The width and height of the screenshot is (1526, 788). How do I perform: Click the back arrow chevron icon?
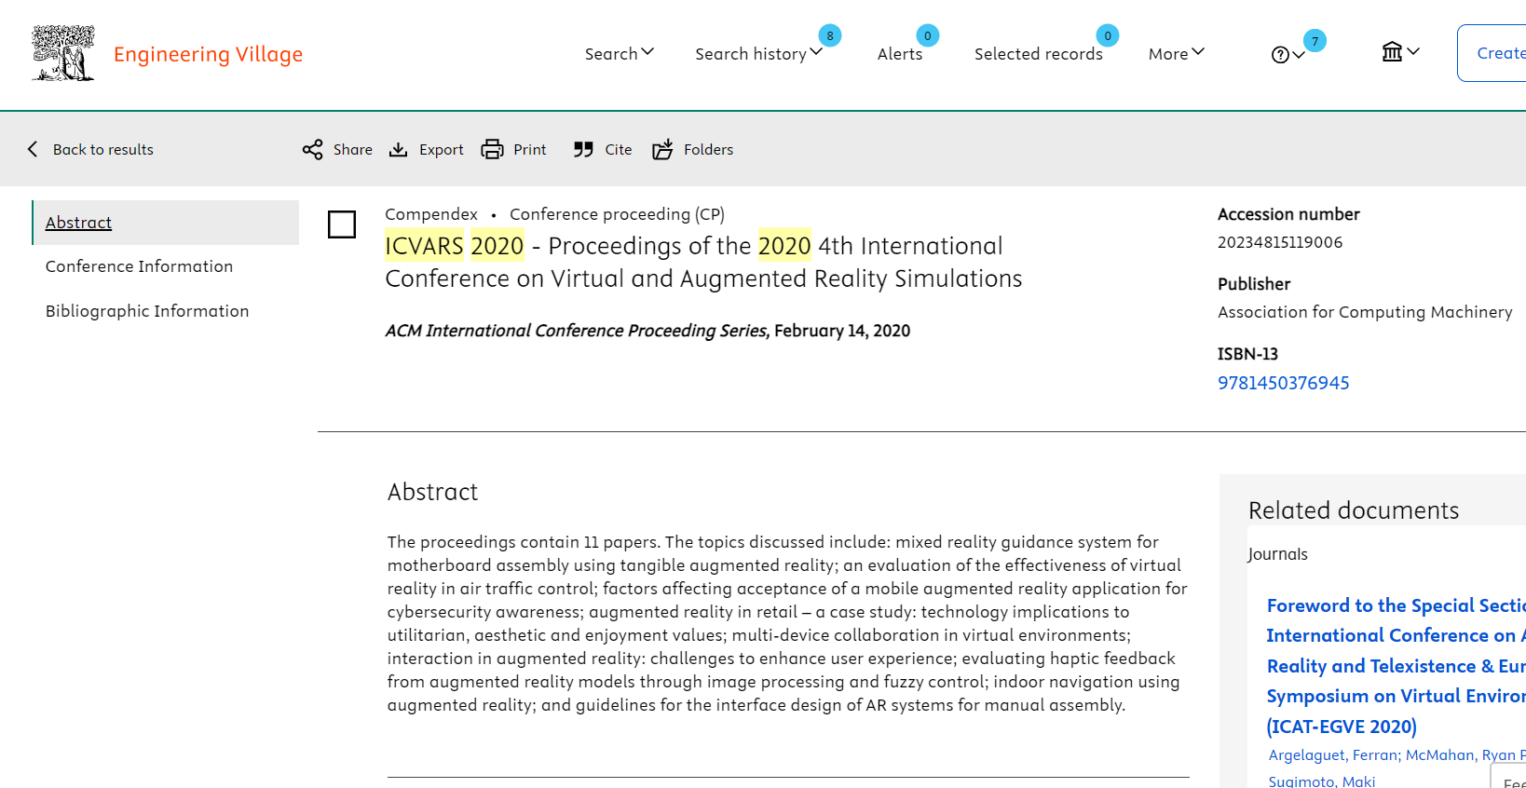[x=33, y=149]
